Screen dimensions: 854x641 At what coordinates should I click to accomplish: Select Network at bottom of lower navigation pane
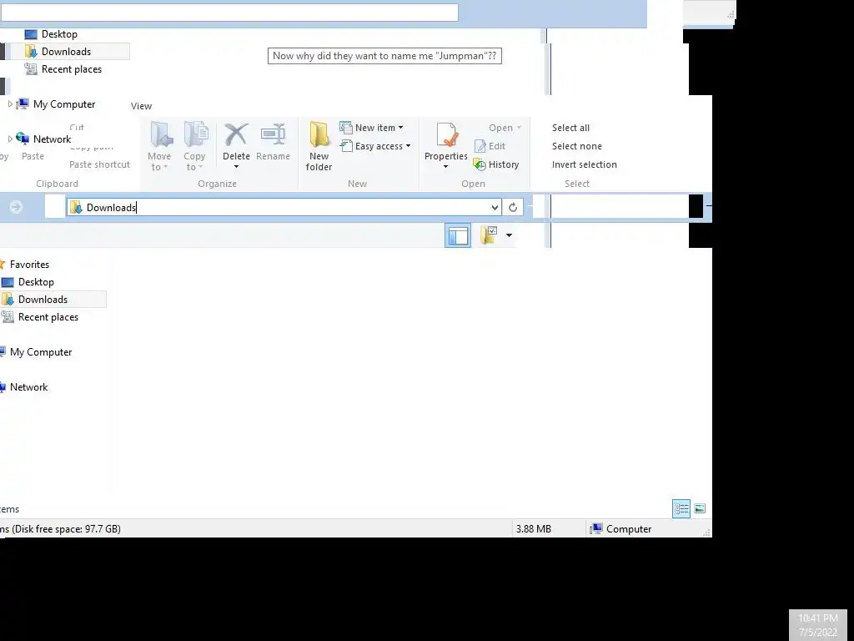click(x=29, y=387)
